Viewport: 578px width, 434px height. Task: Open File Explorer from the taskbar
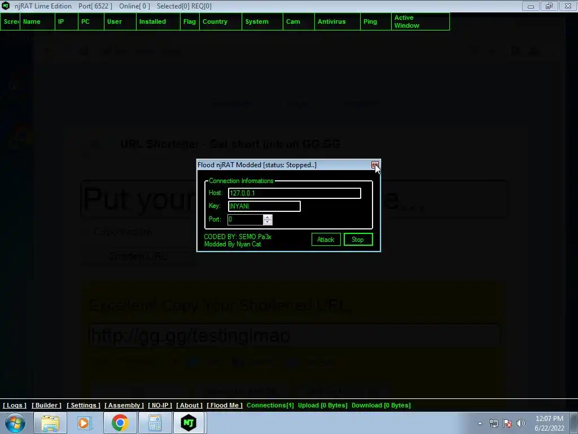[x=50, y=423]
